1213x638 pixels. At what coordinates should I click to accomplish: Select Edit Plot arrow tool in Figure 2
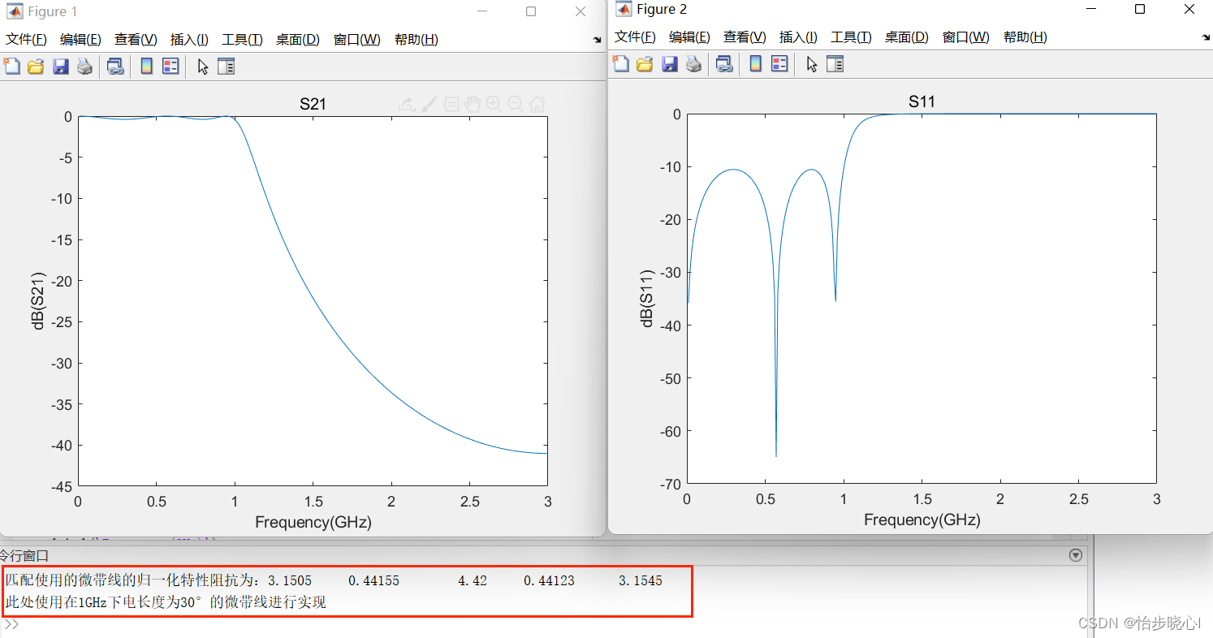812,64
